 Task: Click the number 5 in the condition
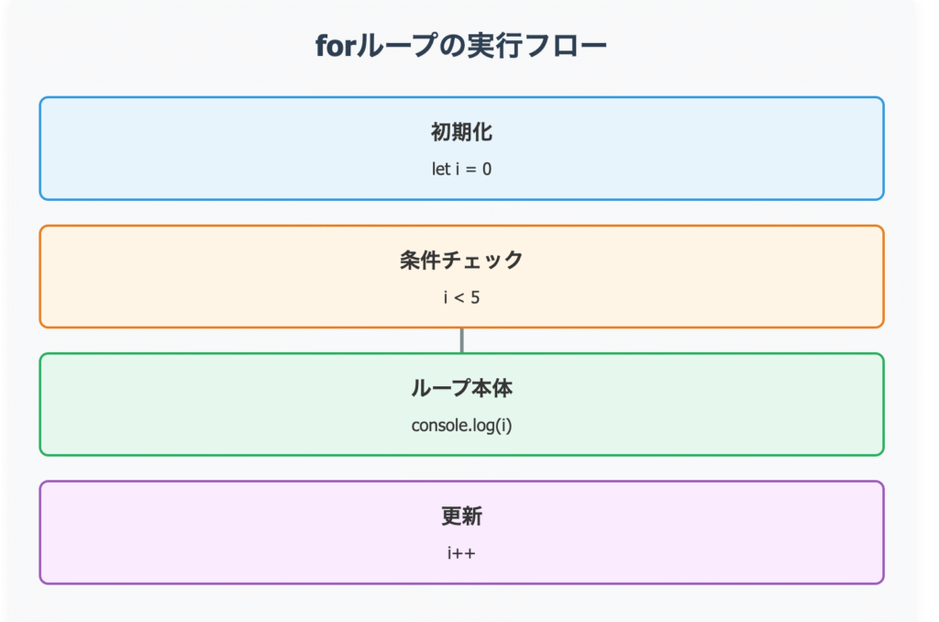pyautogui.click(x=475, y=298)
